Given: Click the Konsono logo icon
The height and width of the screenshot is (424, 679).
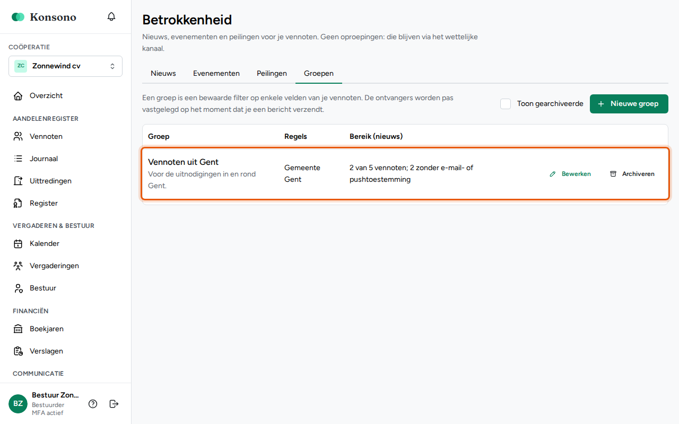Looking at the screenshot, I should [x=18, y=17].
